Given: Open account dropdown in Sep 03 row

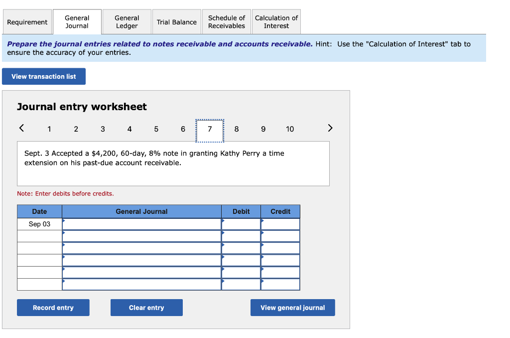Looking at the screenshot, I should pos(142,224).
